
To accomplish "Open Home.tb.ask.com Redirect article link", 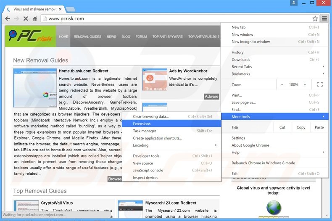I will coord(84,71).
